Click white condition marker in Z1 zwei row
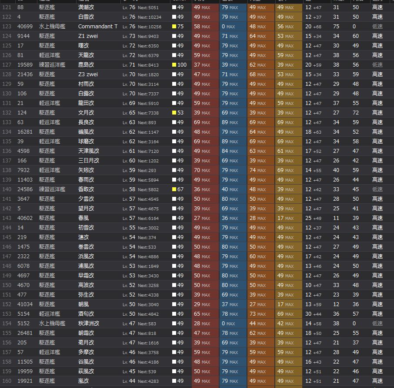 [x=174, y=36]
